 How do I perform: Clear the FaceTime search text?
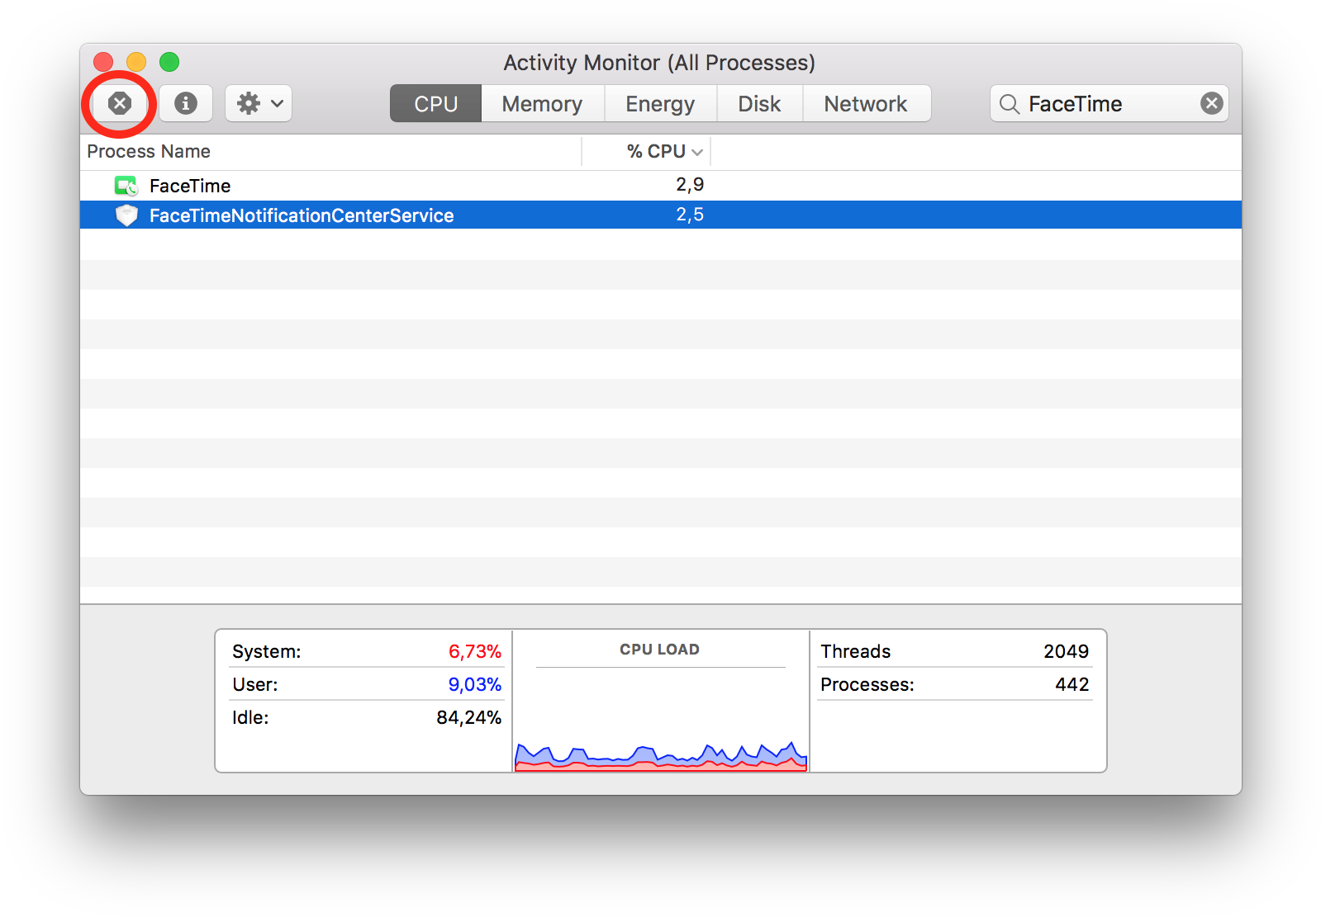point(1212,103)
